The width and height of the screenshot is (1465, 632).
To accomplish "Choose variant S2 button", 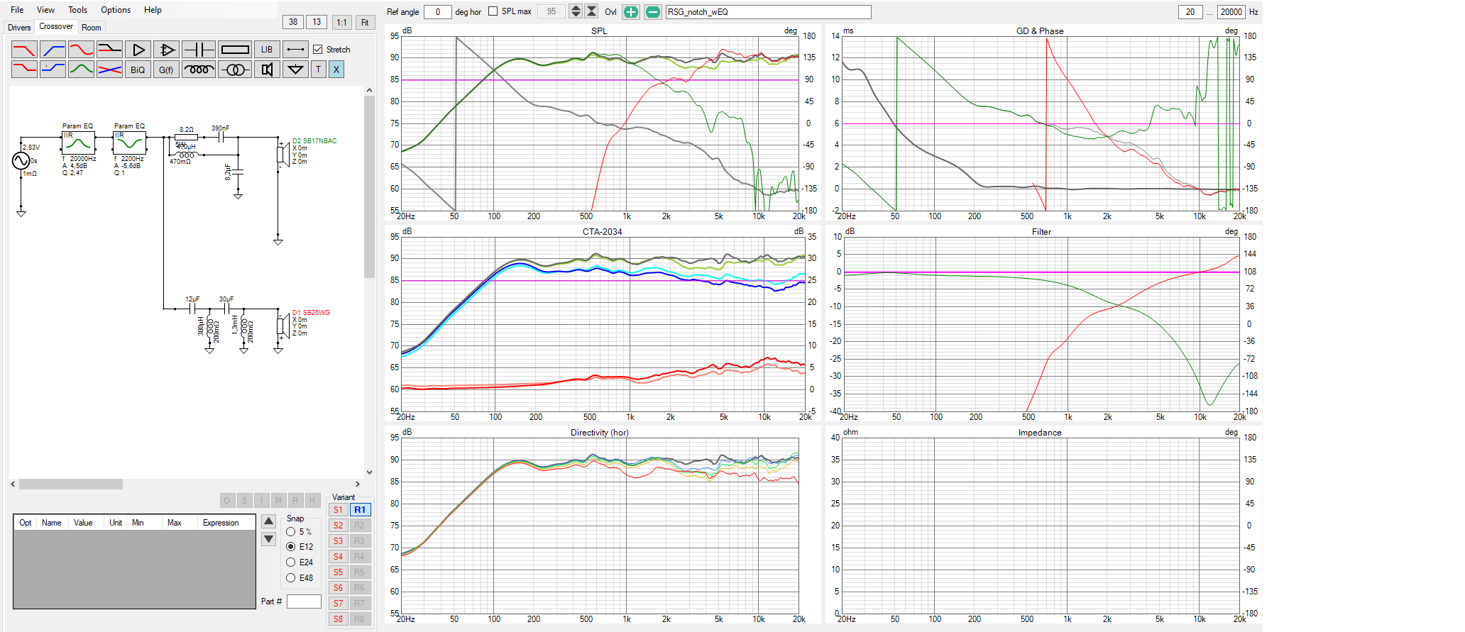I will click(x=339, y=526).
